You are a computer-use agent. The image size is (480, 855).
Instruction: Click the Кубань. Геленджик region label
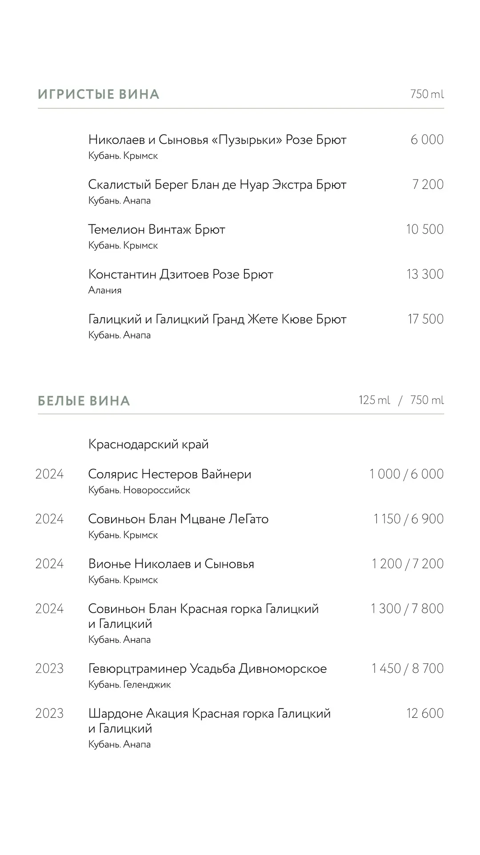click(x=129, y=685)
